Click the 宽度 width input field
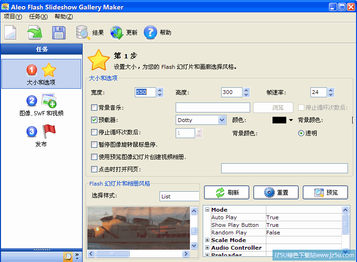The height and width of the screenshot is (262, 357). coord(145,92)
